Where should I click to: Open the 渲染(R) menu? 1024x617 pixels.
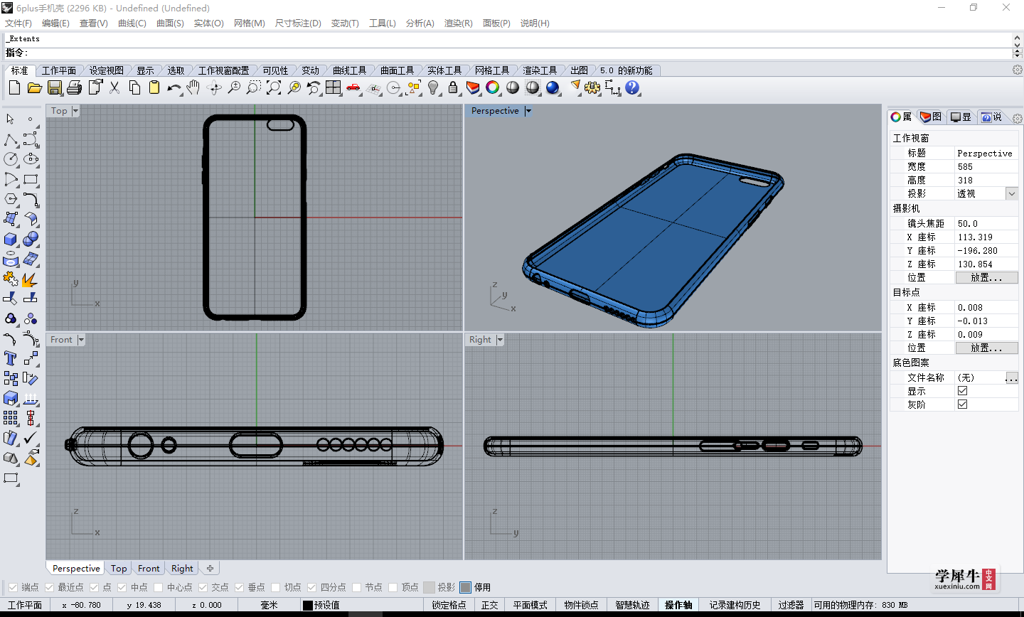[x=458, y=23]
